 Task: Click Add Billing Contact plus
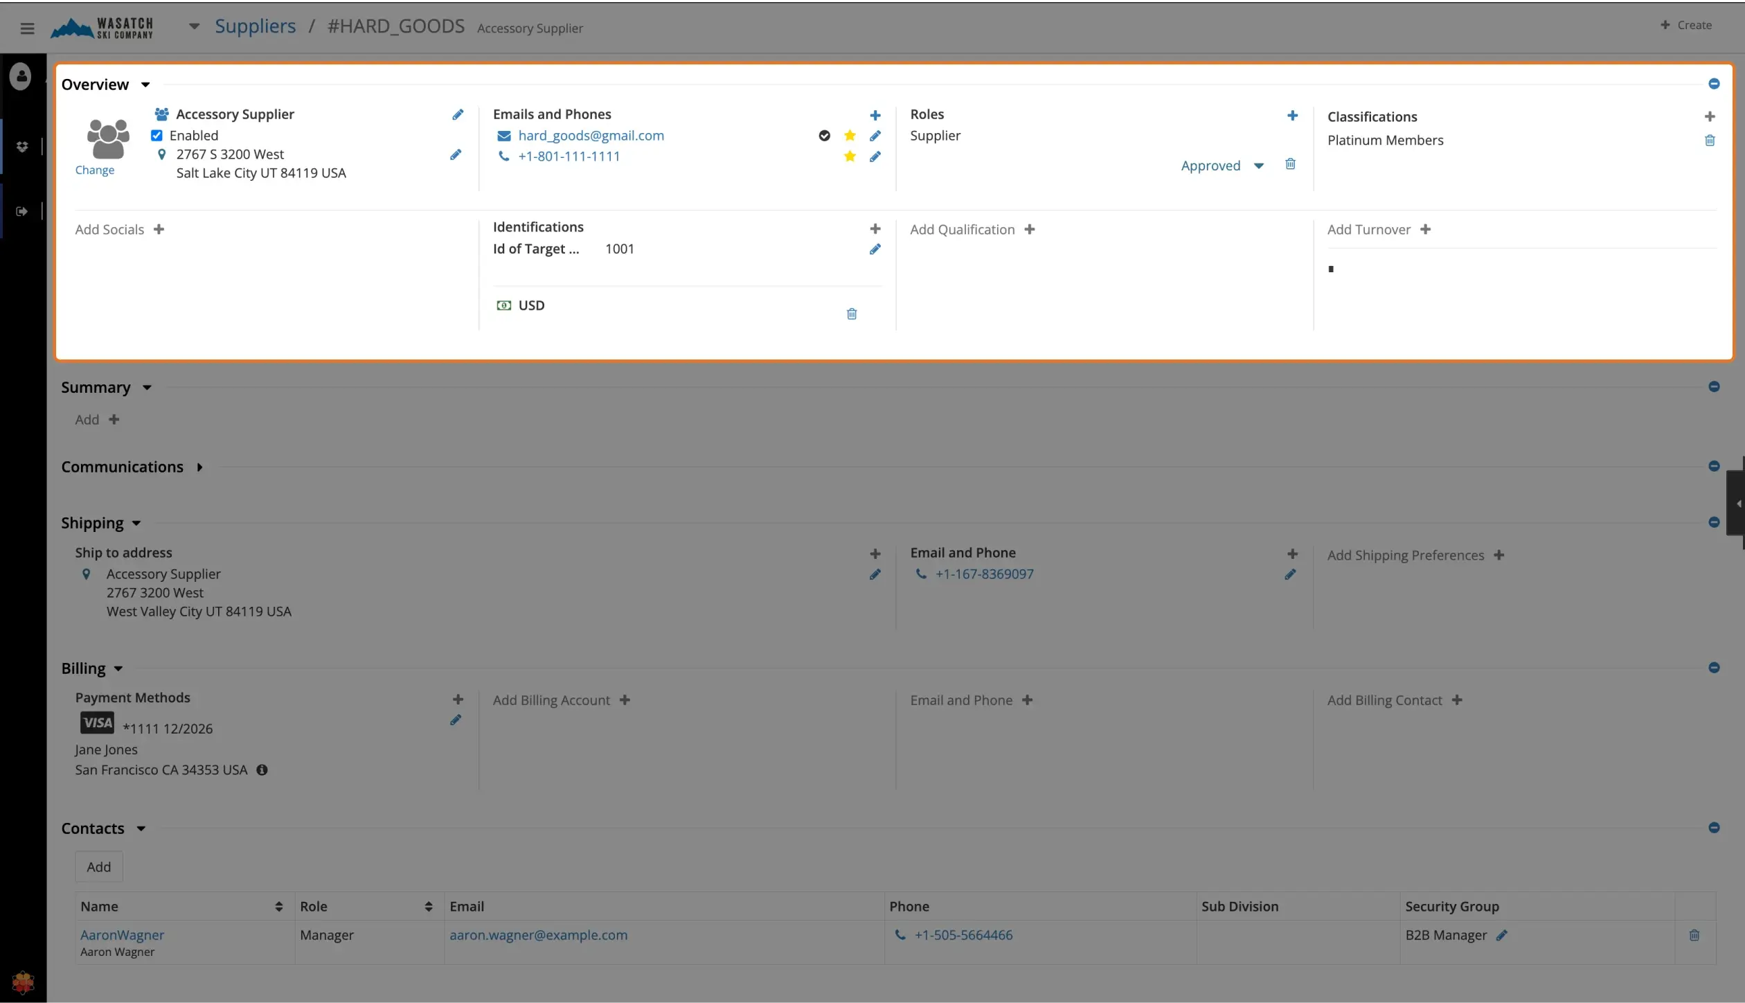(1457, 700)
